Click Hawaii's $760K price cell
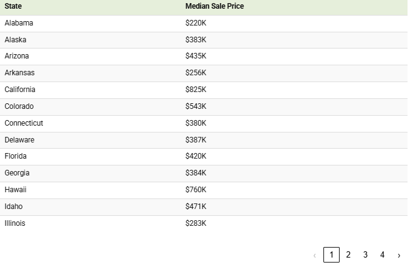Image resolution: width=420 pixels, height=270 pixels. click(196, 190)
